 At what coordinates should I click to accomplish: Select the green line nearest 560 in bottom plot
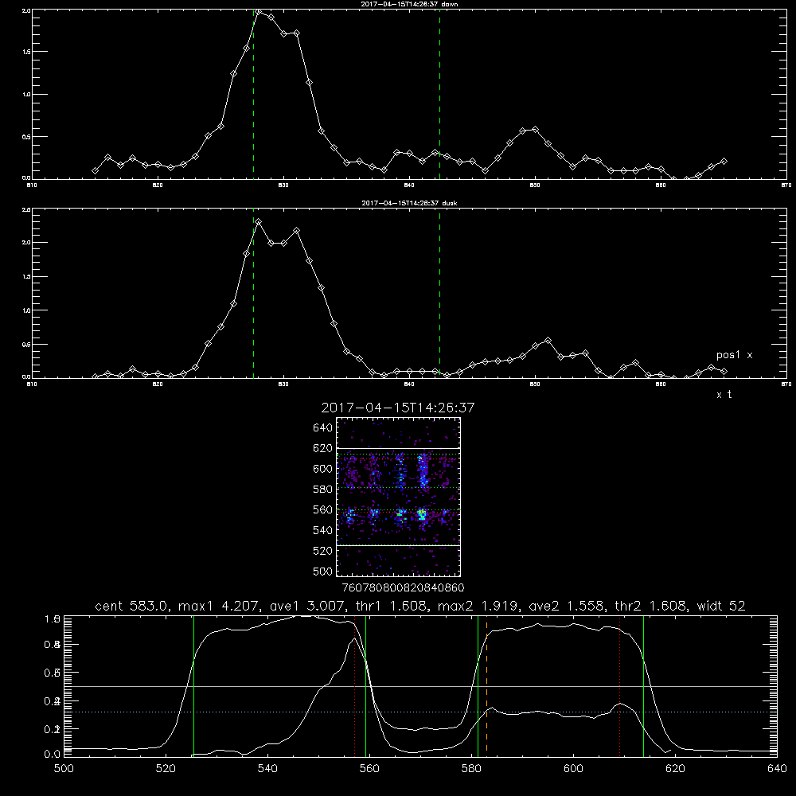pos(365,685)
